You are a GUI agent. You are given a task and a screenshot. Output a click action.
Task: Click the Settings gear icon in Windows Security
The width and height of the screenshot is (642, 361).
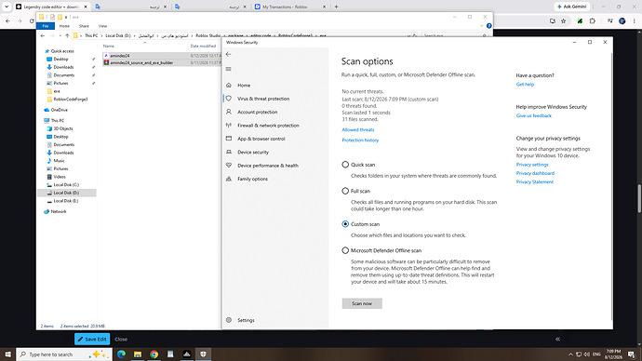[x=229, y=320]
